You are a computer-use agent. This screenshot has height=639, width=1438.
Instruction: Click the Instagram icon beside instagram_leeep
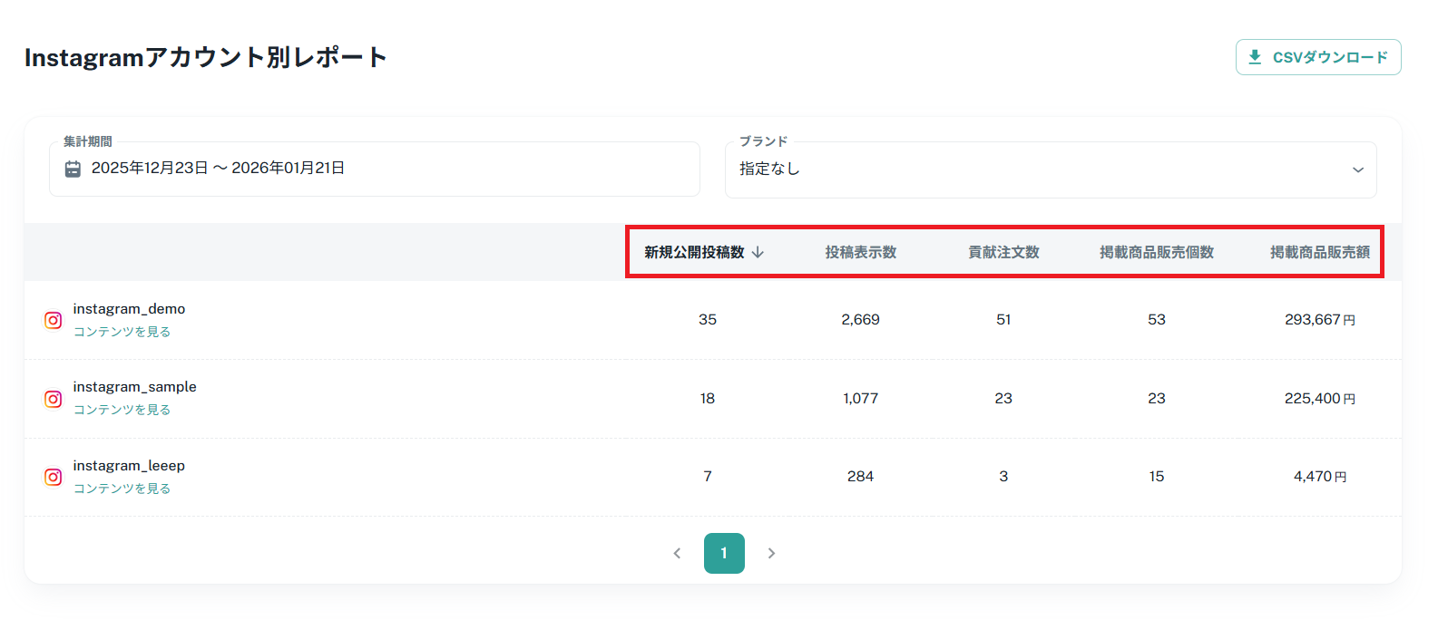pyautogui.click(x=54, y=477)
